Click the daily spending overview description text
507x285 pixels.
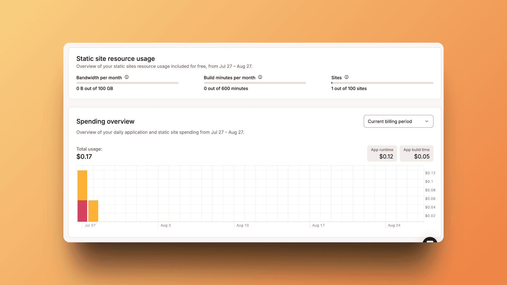click(160, 132)
